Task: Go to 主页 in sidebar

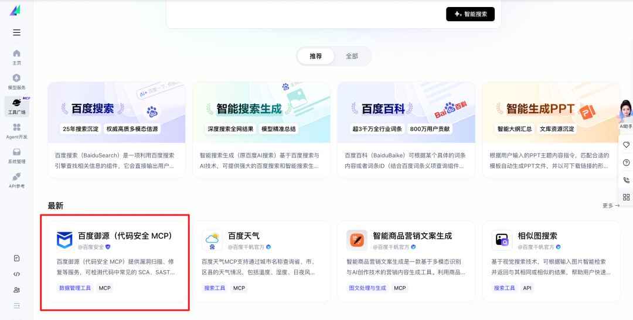Action: (16, 57)
